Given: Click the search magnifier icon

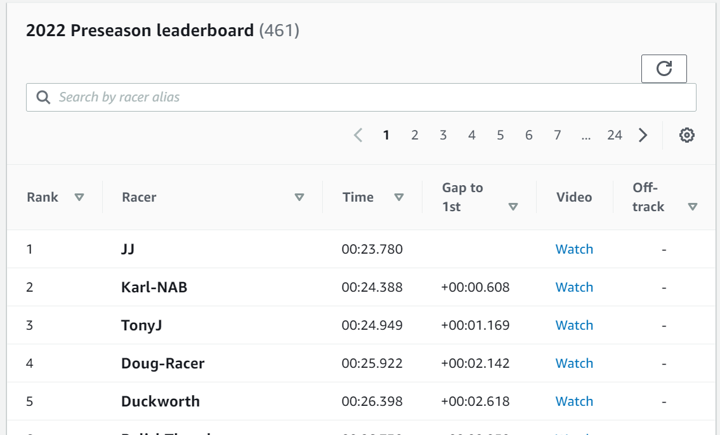Looking at the screenshot, I should pos(43,97).
